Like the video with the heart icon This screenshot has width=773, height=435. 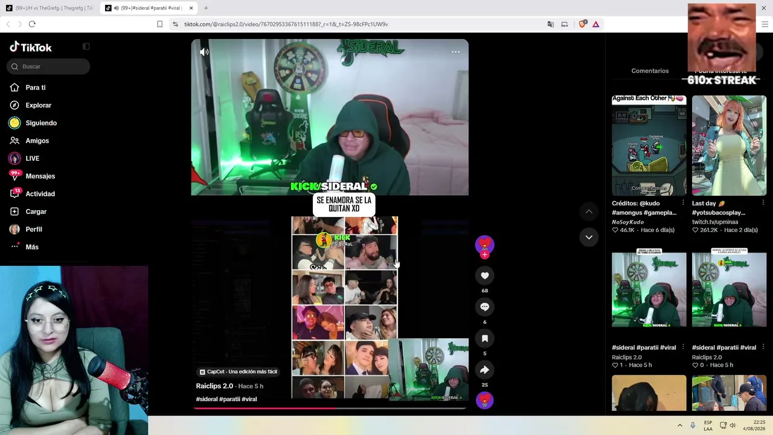[484, 275]
